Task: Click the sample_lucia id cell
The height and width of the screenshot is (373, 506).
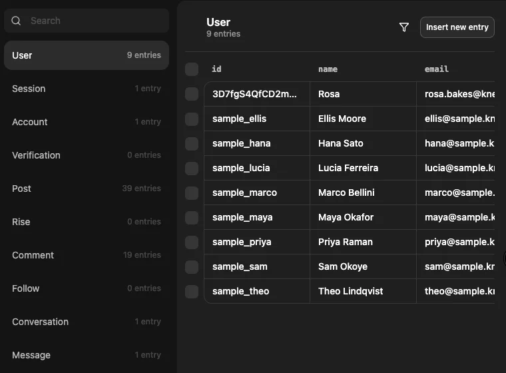Action: click(257, 168)
